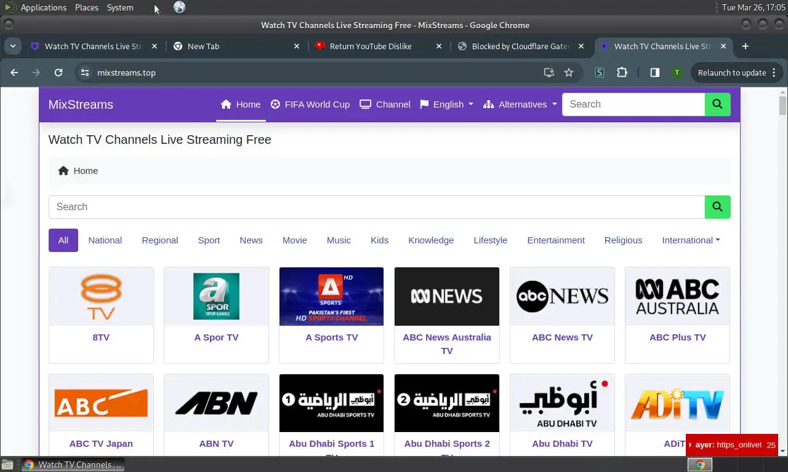Image resolution: width=788 pixels, height=472 pixels.
Task: Switch to first Watch TV Channels tab
Action: click(93, 46)
